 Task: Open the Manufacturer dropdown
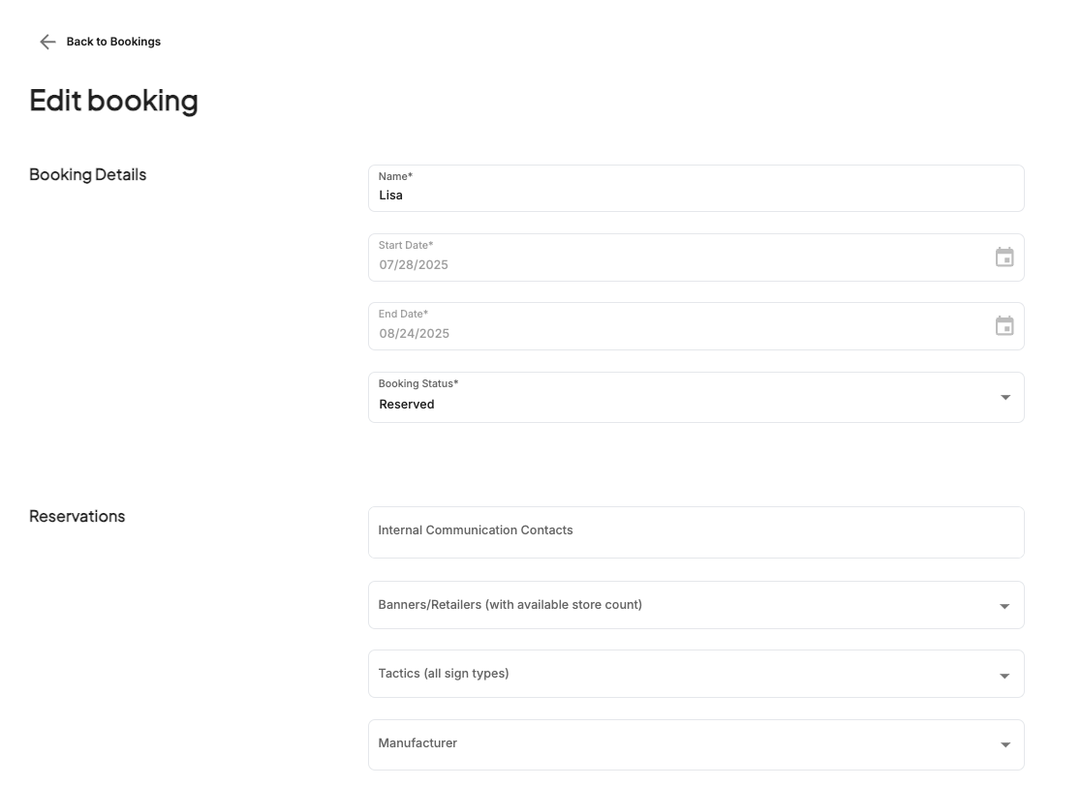tap(696, 744)
